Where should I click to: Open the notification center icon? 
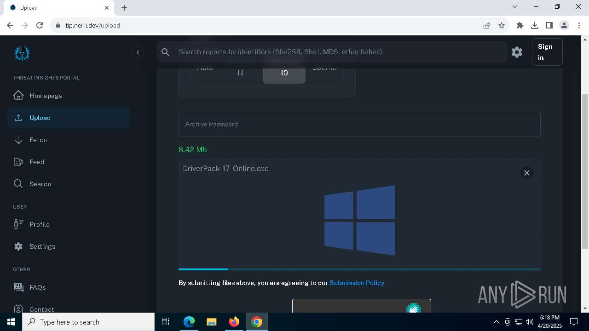tap(574, 322)
